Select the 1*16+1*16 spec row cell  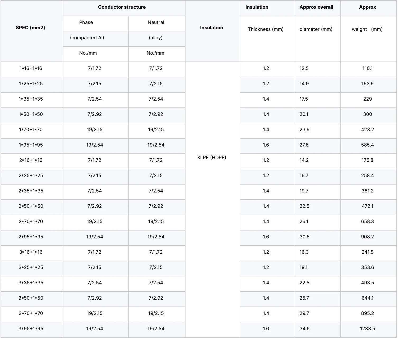click(x=31, y=68)
